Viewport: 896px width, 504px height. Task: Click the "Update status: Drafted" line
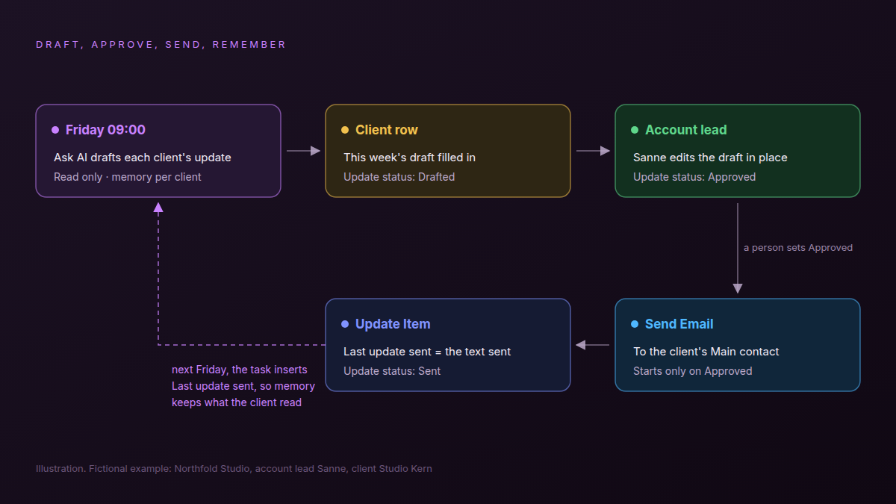(x=399, y=177)
